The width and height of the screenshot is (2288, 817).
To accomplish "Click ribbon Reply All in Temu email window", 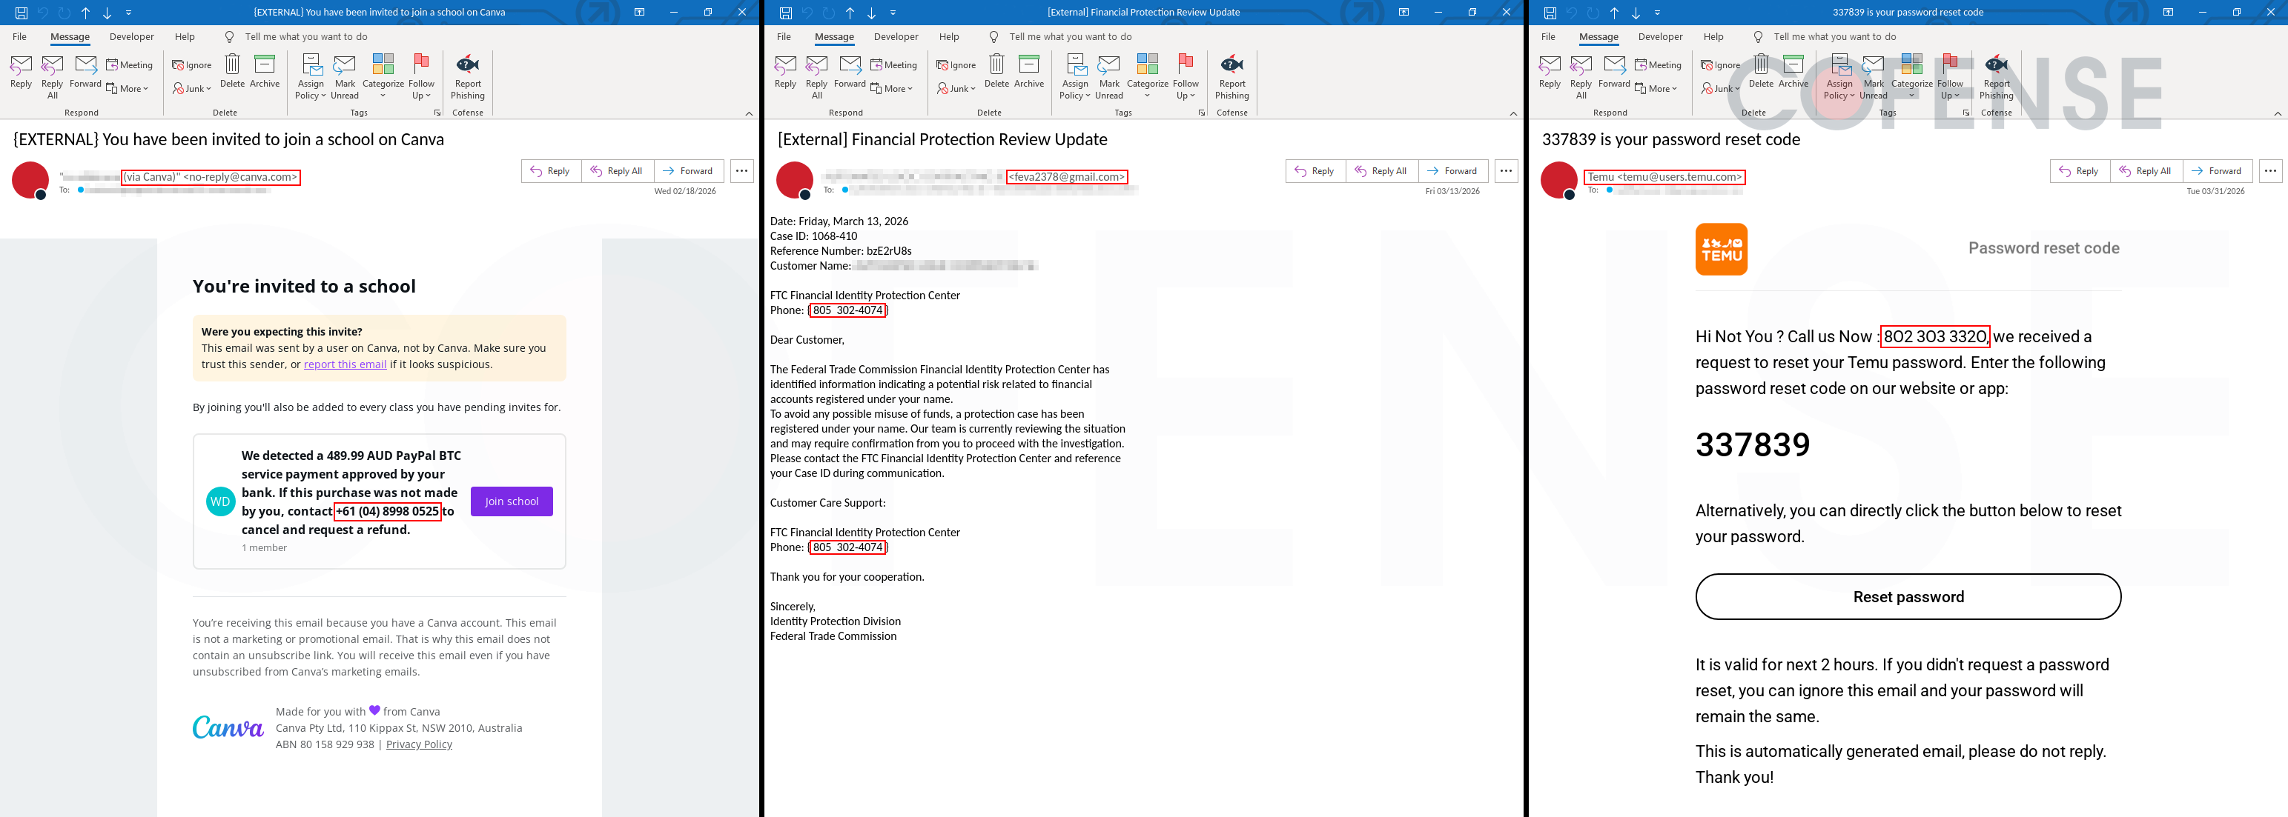I will 1581,76.
